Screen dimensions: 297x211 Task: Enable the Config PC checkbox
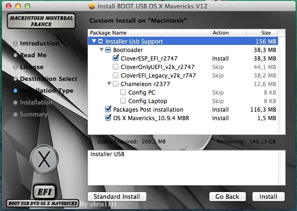[x=123, y=92]
